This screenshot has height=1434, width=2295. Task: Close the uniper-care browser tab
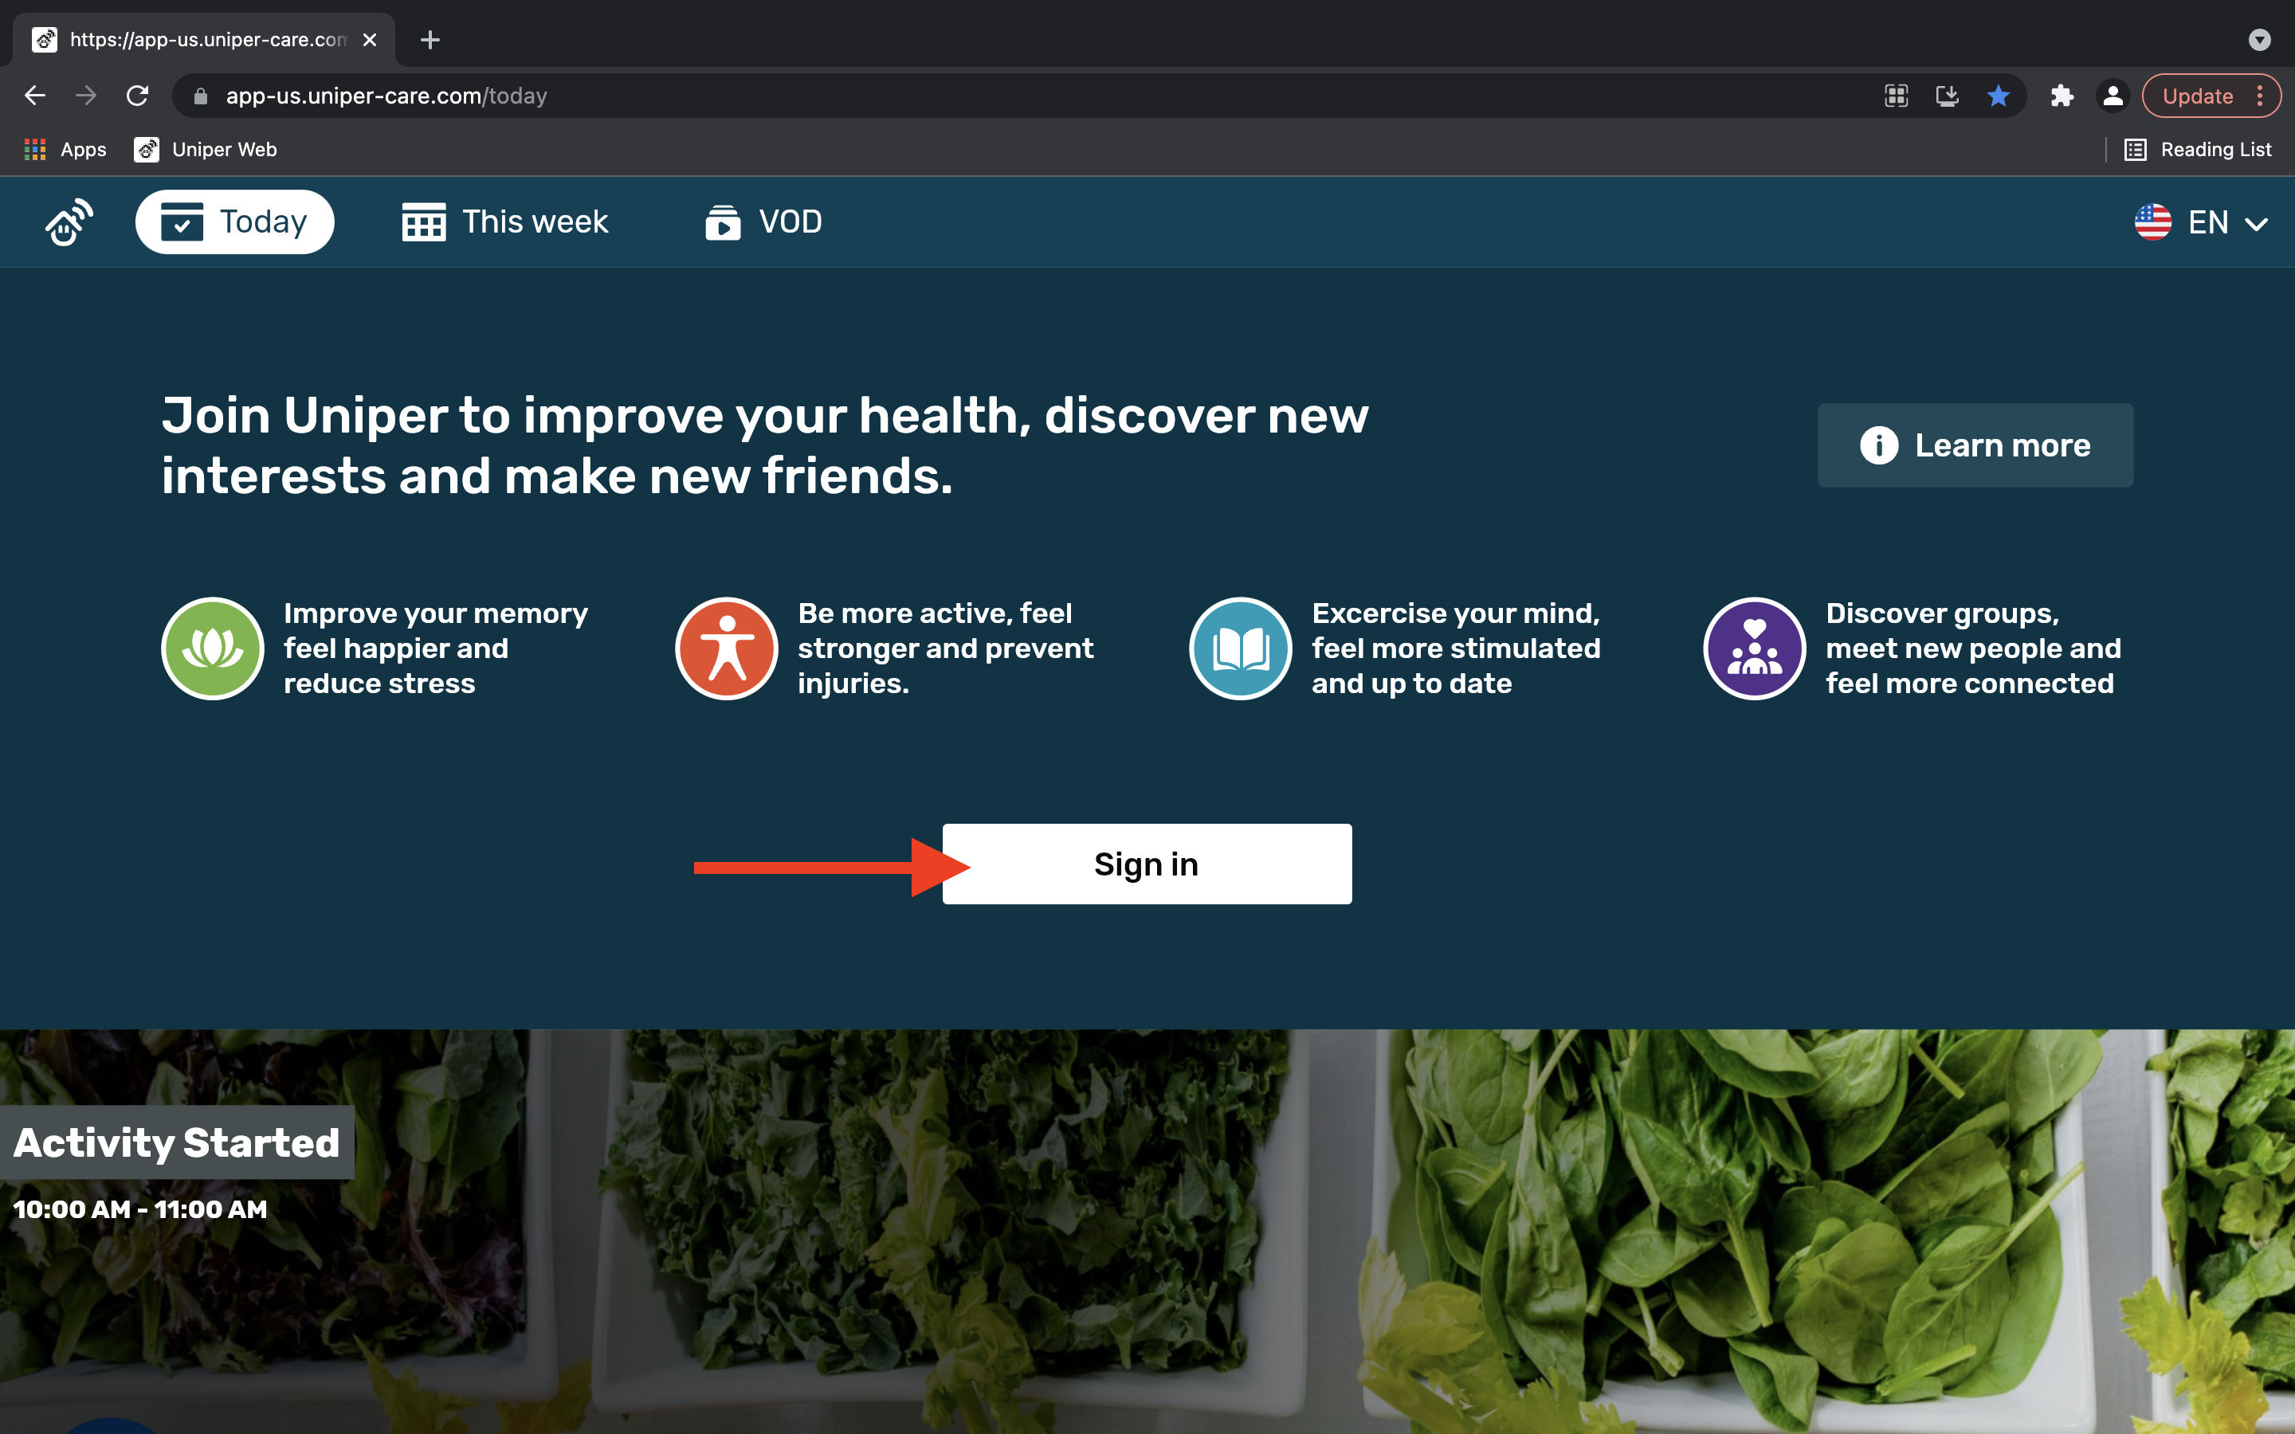click(x=370, y=40)
